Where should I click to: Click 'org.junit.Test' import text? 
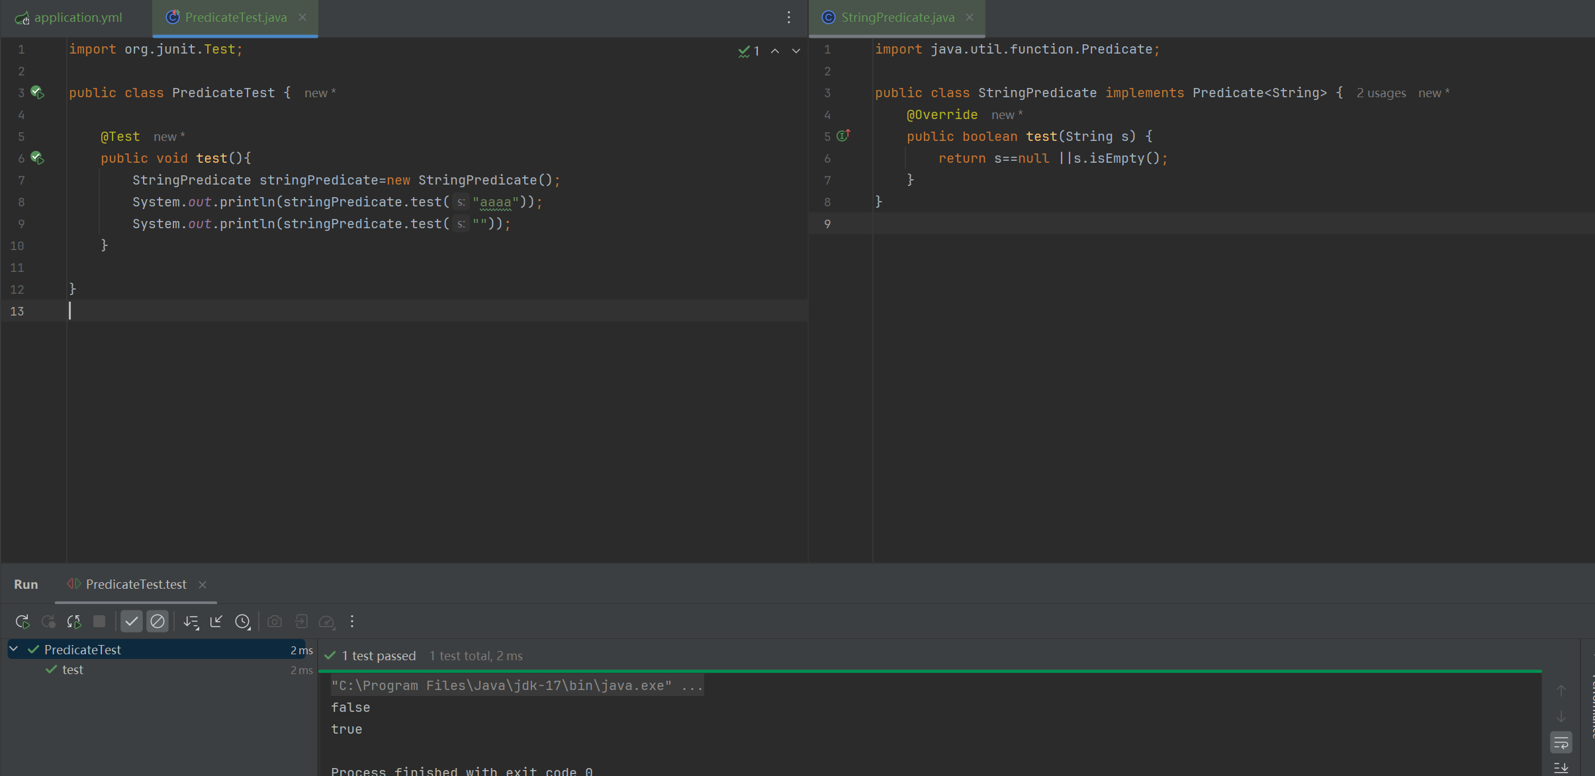180,49
